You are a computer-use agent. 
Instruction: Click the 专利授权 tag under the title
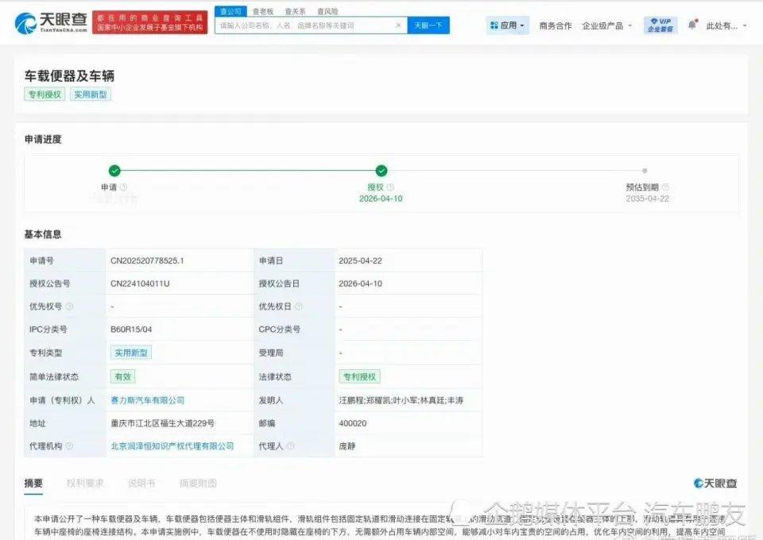click(45, 94)
